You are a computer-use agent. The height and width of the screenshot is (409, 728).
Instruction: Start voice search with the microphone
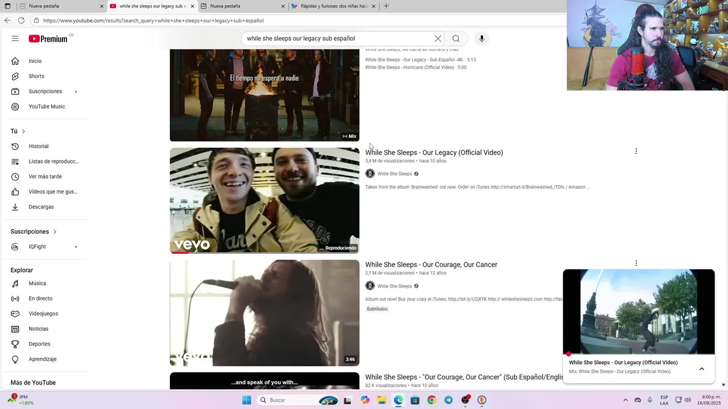[x=482, y=39]
